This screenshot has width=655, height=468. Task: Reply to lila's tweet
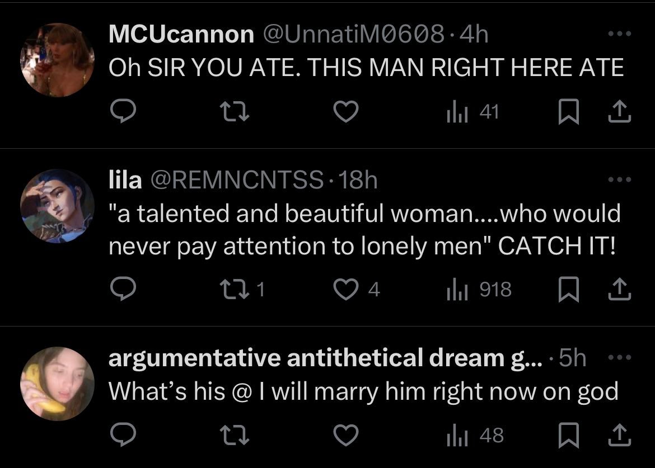tap(119, 290)
